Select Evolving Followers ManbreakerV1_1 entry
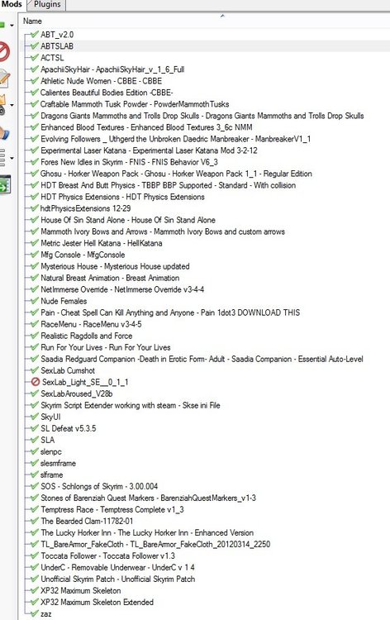 tap(175, 139)
